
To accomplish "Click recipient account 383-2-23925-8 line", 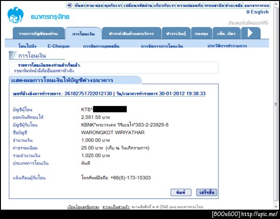I will (125, 125).
